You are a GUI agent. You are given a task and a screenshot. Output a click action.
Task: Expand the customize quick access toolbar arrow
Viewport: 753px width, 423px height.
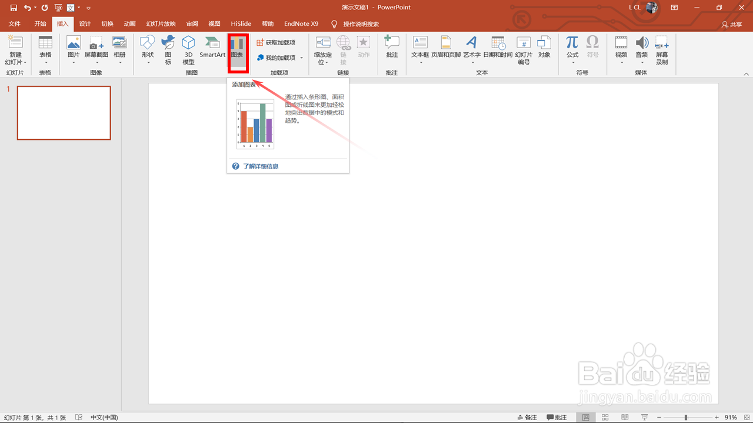point(88,8)
